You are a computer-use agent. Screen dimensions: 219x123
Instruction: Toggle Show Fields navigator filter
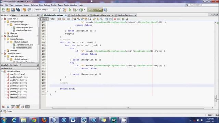(x=8, y=107)
